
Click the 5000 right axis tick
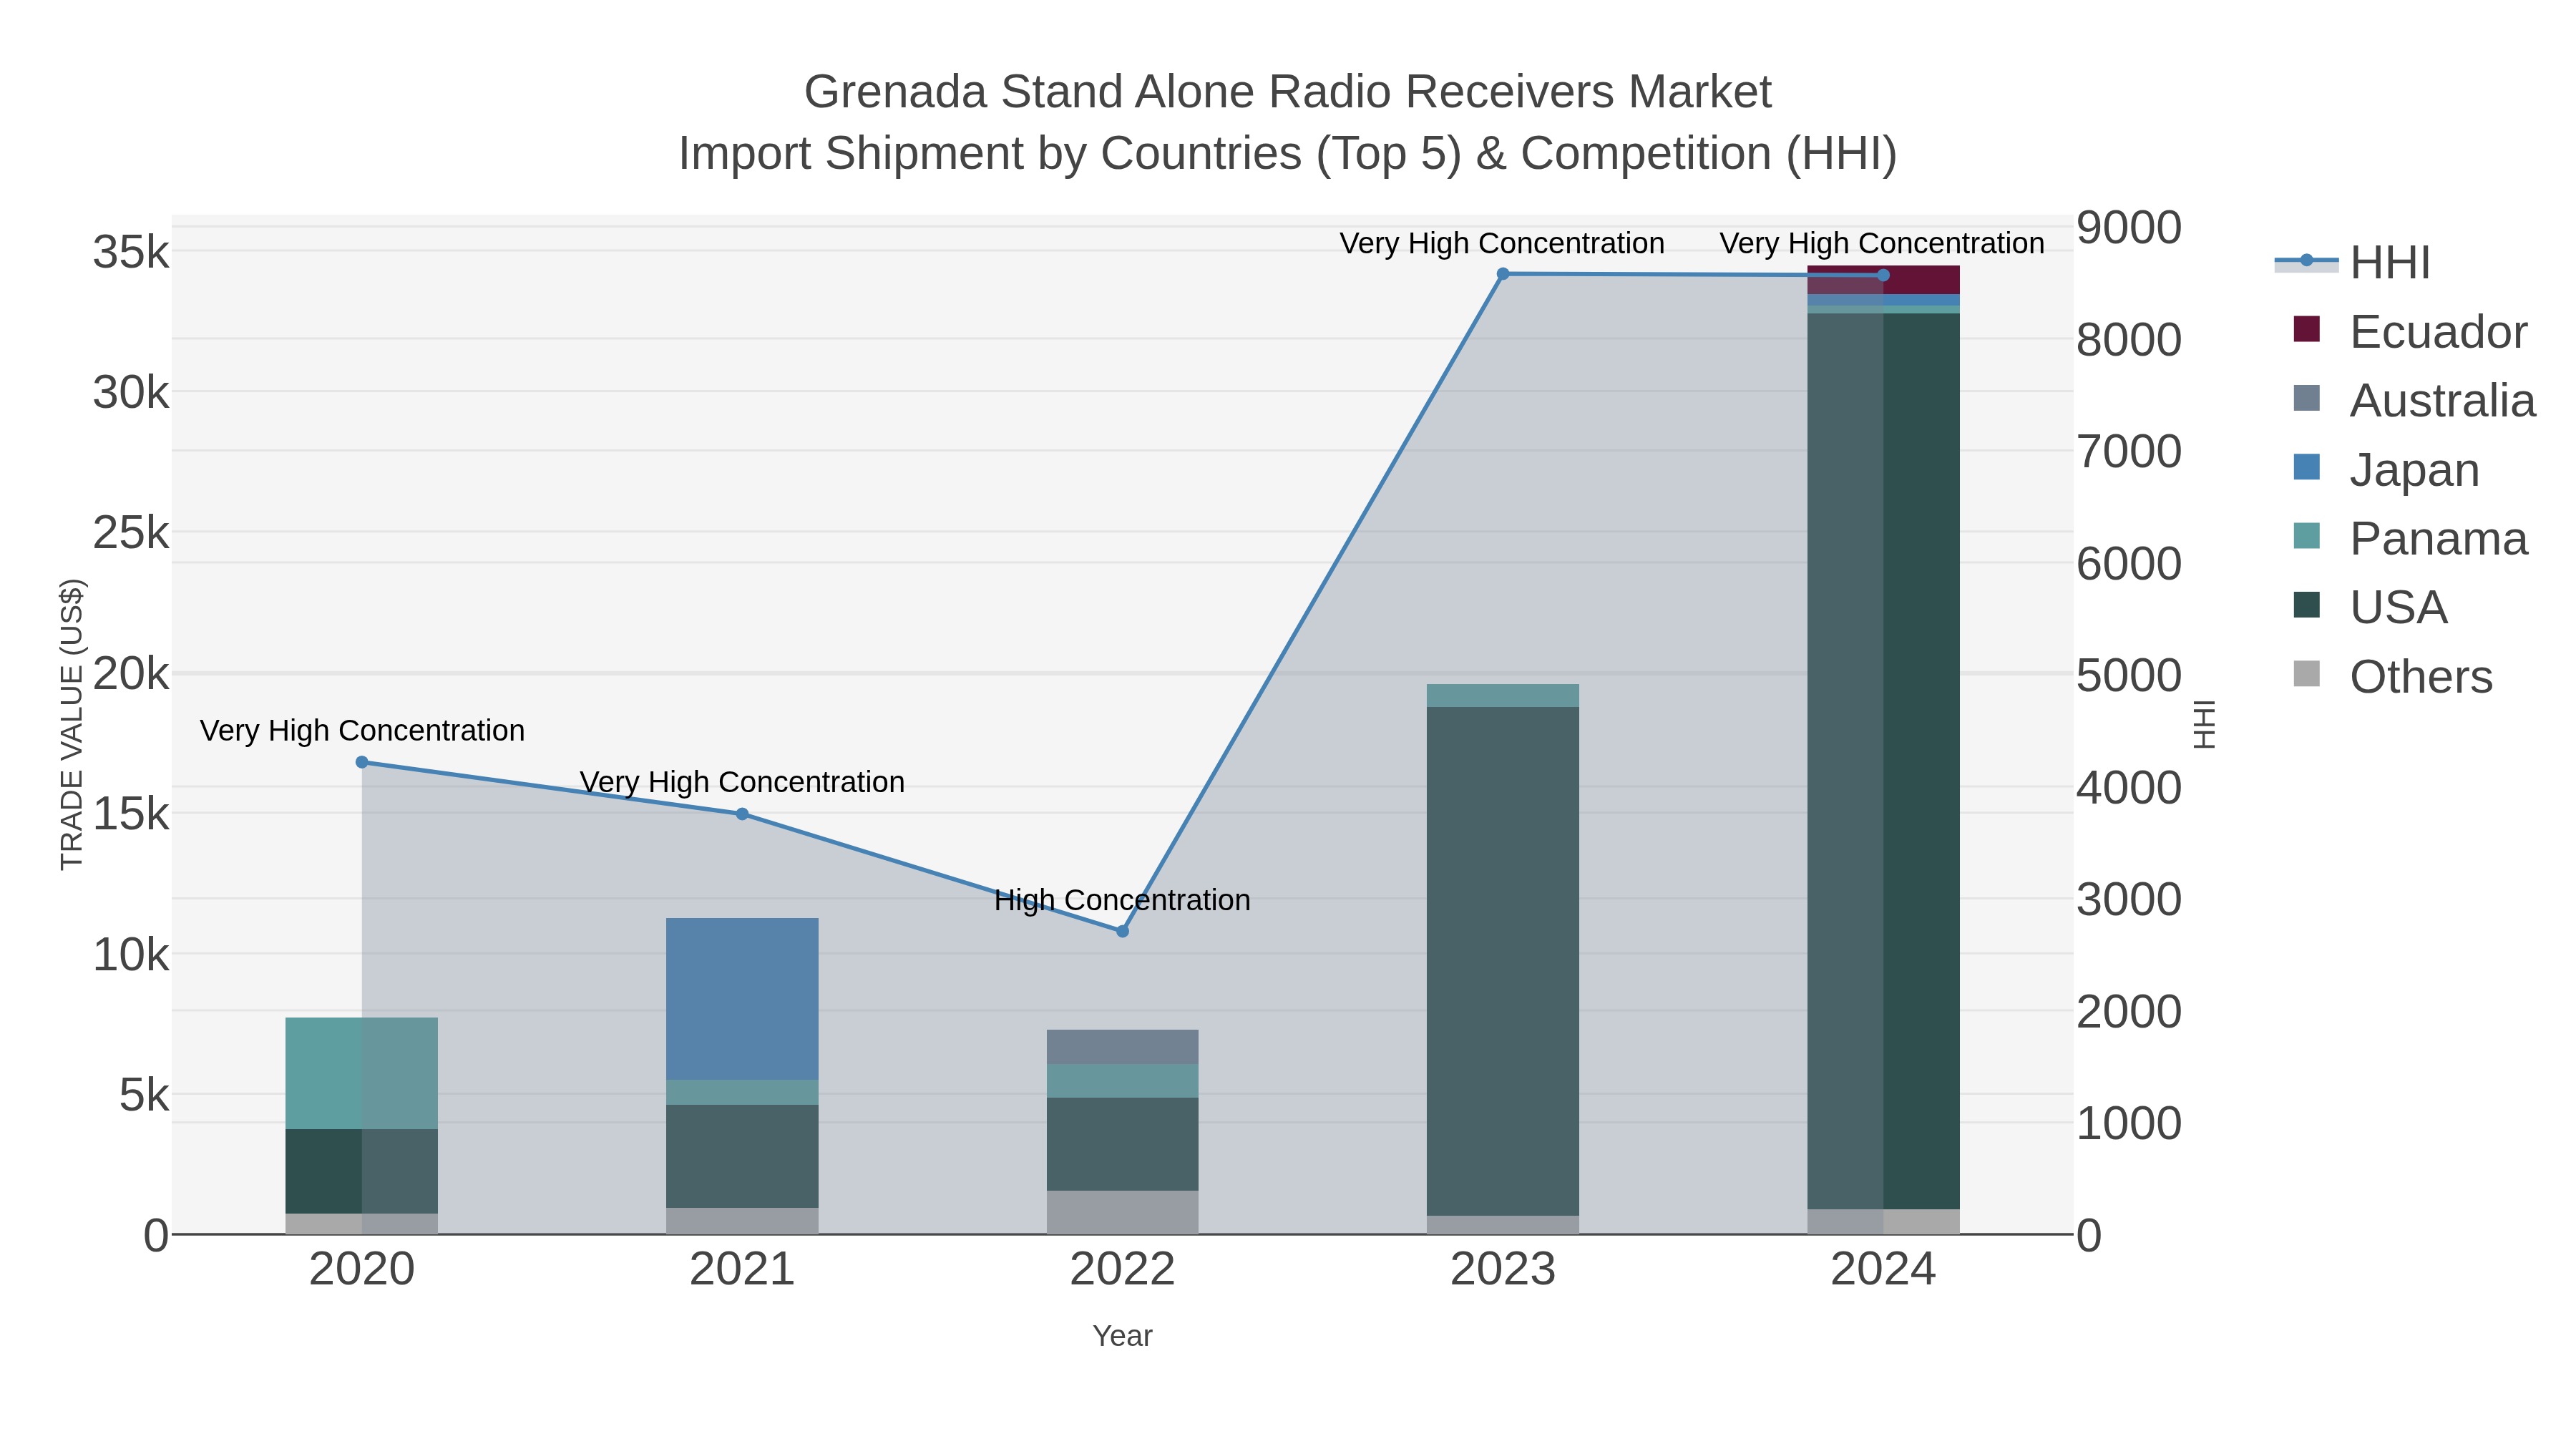pyautogui.click(x=2129, y=675)
